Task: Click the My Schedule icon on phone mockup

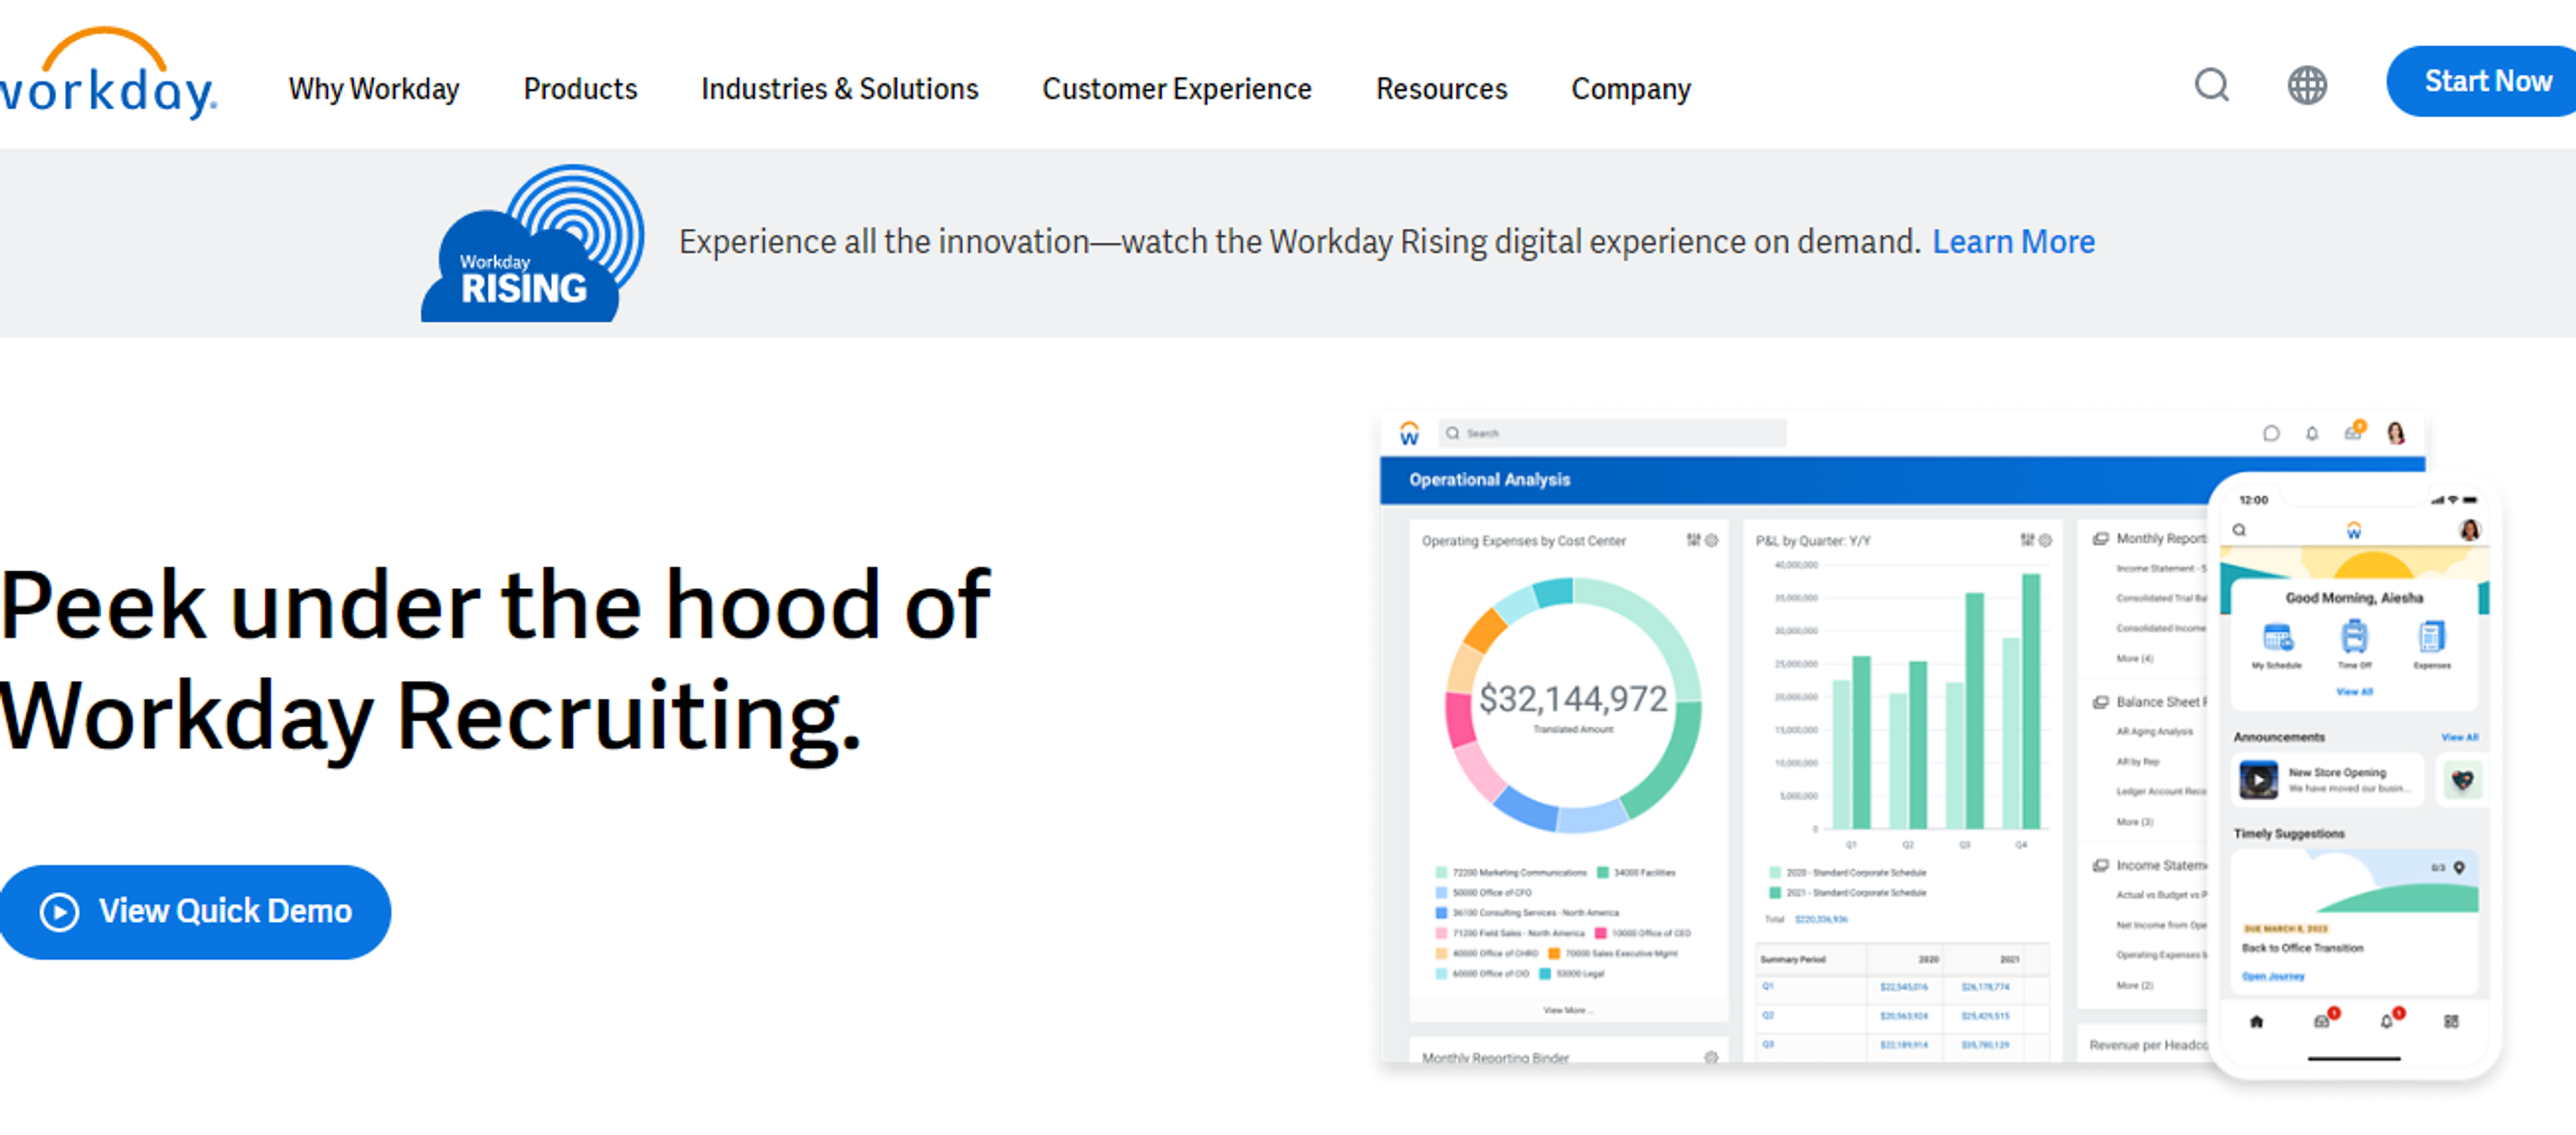Action: (2277, 638)
